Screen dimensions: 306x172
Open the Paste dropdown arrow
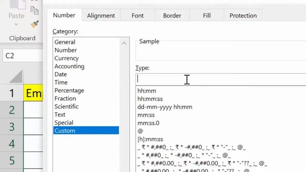click(16, 24)
